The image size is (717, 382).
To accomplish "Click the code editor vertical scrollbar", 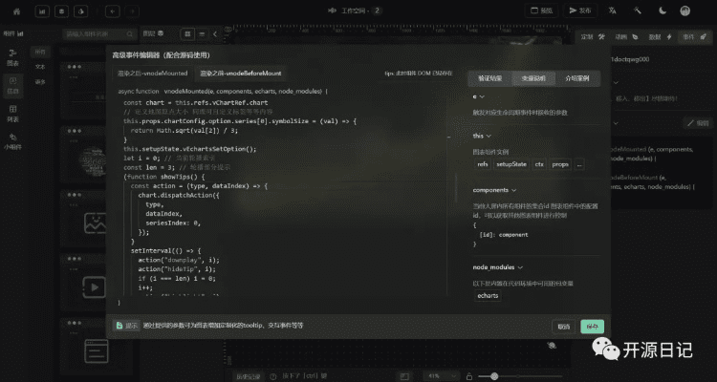I will [456, 187].
